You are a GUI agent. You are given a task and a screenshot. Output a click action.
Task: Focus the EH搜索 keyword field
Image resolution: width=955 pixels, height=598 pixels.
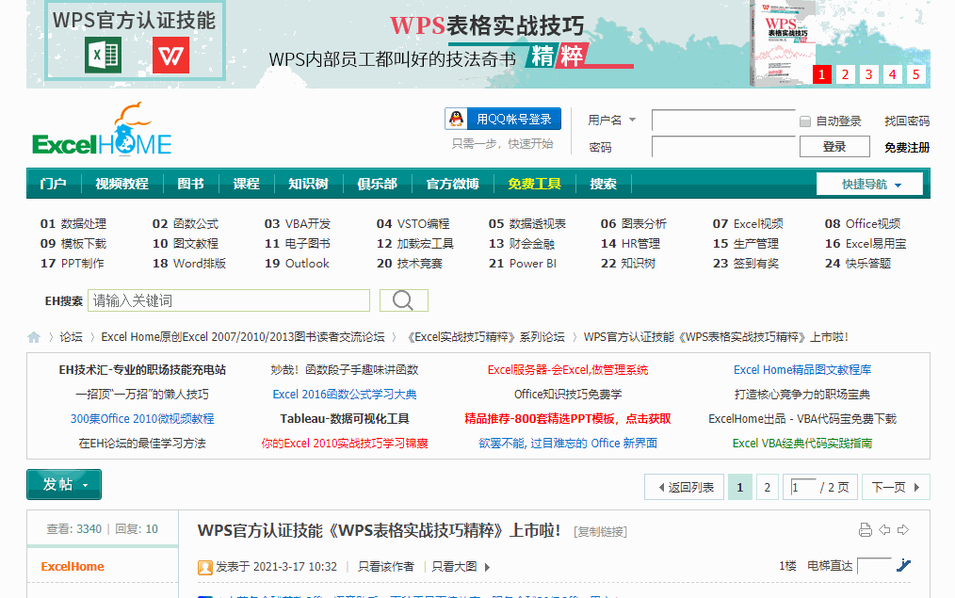pos(229,300)
